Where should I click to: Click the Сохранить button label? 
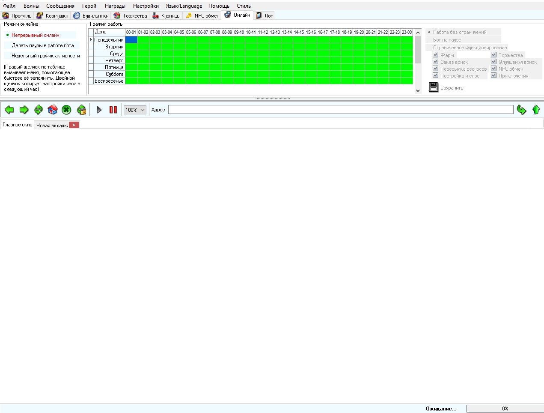point(452,88)
